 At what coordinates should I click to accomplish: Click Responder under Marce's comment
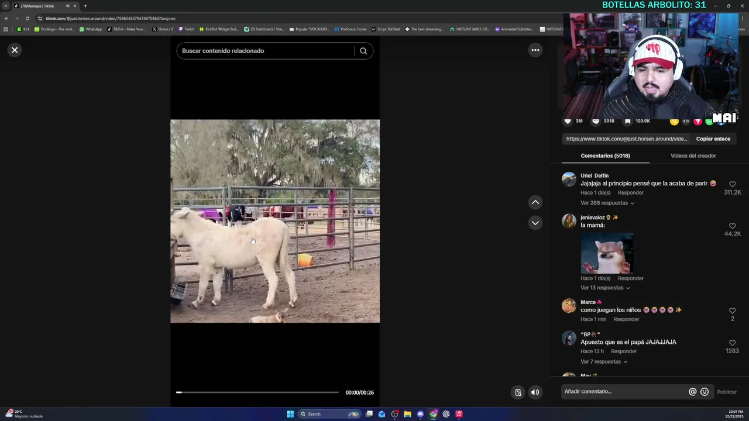click(x=626, y=319)
